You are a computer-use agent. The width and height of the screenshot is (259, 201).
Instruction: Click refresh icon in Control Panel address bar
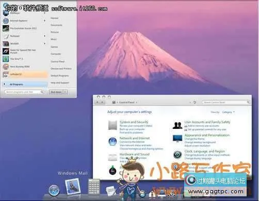coord(195,102)
